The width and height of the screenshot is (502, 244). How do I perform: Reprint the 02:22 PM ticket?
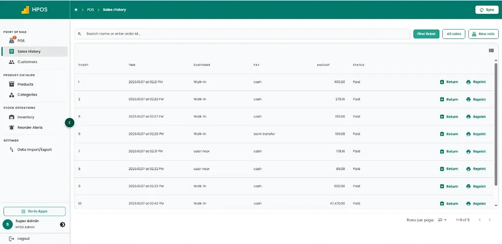tap(476, 99)
